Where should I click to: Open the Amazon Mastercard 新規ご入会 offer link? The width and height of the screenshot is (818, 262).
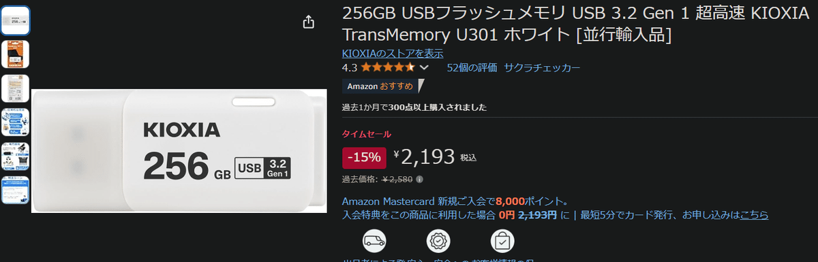[x=455, y=201]
